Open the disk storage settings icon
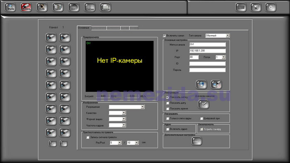 click(x=58, y=7)
